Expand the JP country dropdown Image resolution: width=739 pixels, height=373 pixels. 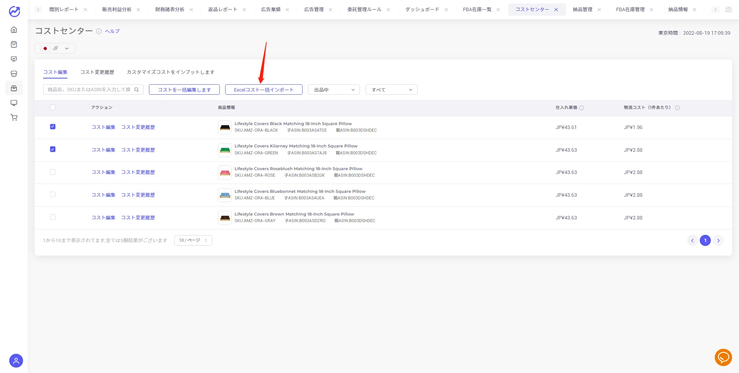(x=55, y=49)
